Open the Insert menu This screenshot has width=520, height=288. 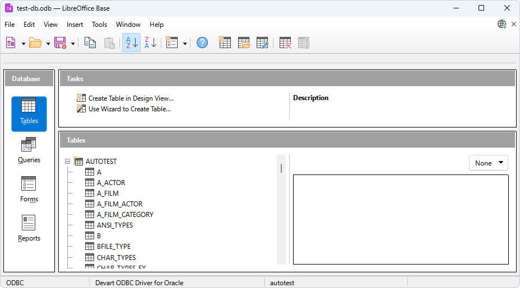coord(75,25)
